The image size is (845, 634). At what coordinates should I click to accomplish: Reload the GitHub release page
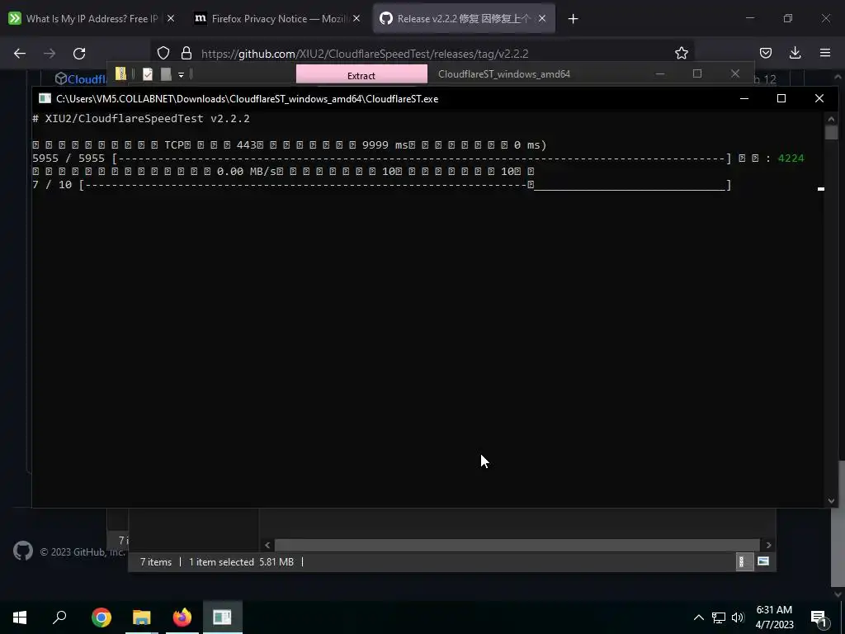pyautogui.click(x=79, y=54)
